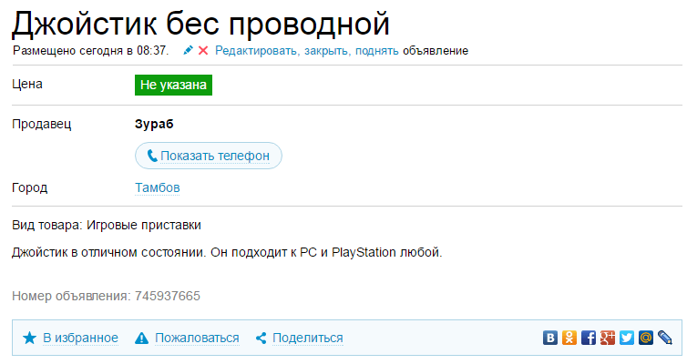Show the seller's phone number

click(x=208, y=156)
